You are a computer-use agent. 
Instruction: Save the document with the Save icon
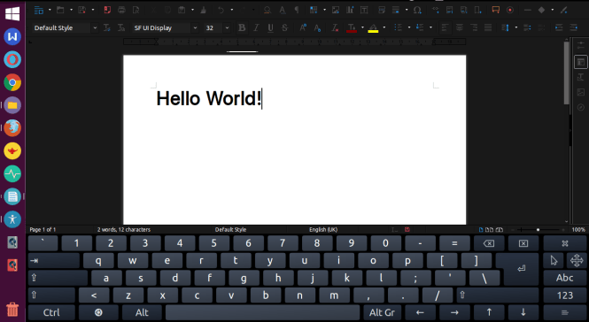(x=81, y=10)
